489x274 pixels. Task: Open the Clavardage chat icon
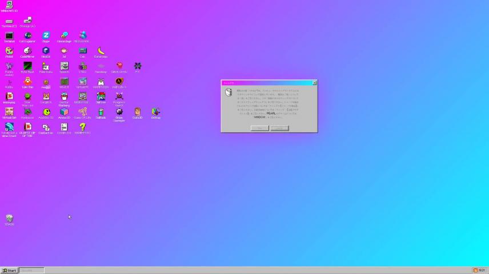64,37
